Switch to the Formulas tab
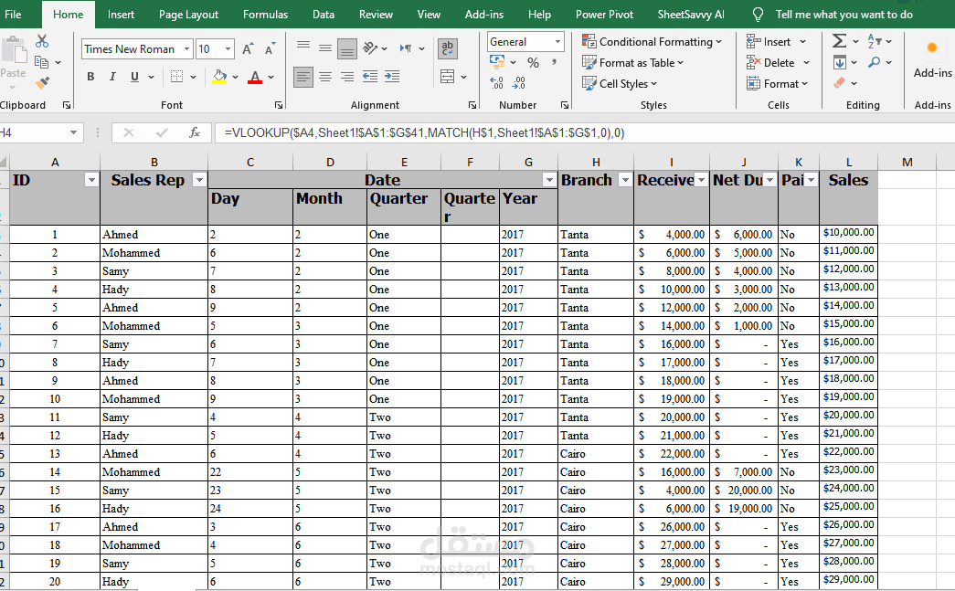 coord(265,14)
